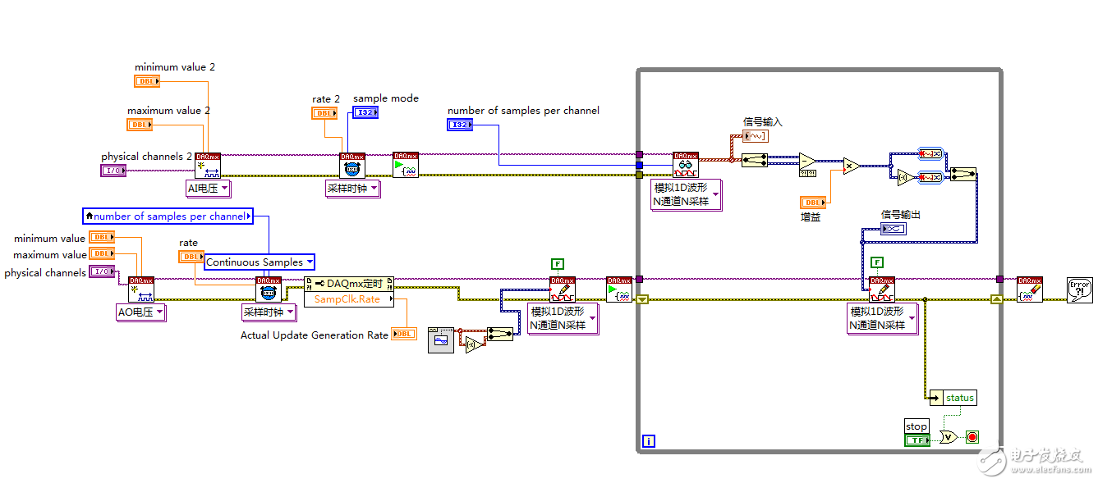Image resolution: width=1098 pixels, height=483 pixels.
Task: Select the number of samples per channel I32 terminal
Action: coord(461,125)
